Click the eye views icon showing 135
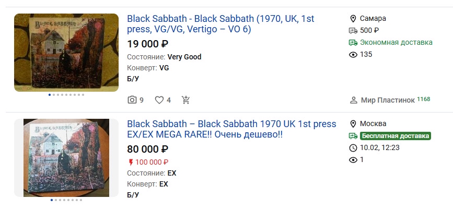This screenshot has height=211, width=453. pos(353,55)
